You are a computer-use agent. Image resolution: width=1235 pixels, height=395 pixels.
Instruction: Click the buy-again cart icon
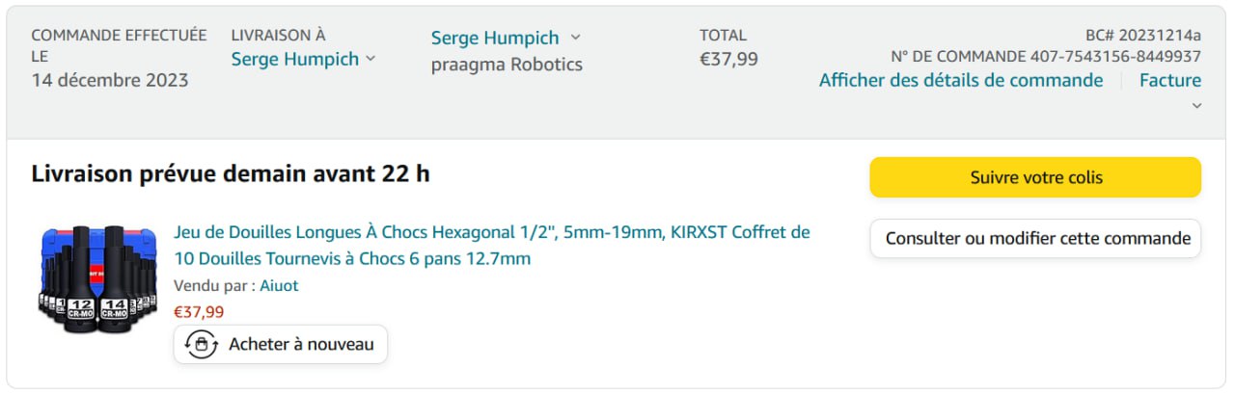click(201, 345)
